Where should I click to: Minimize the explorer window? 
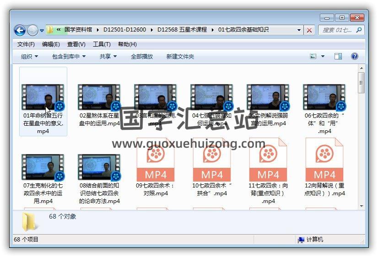coord(327,18)
